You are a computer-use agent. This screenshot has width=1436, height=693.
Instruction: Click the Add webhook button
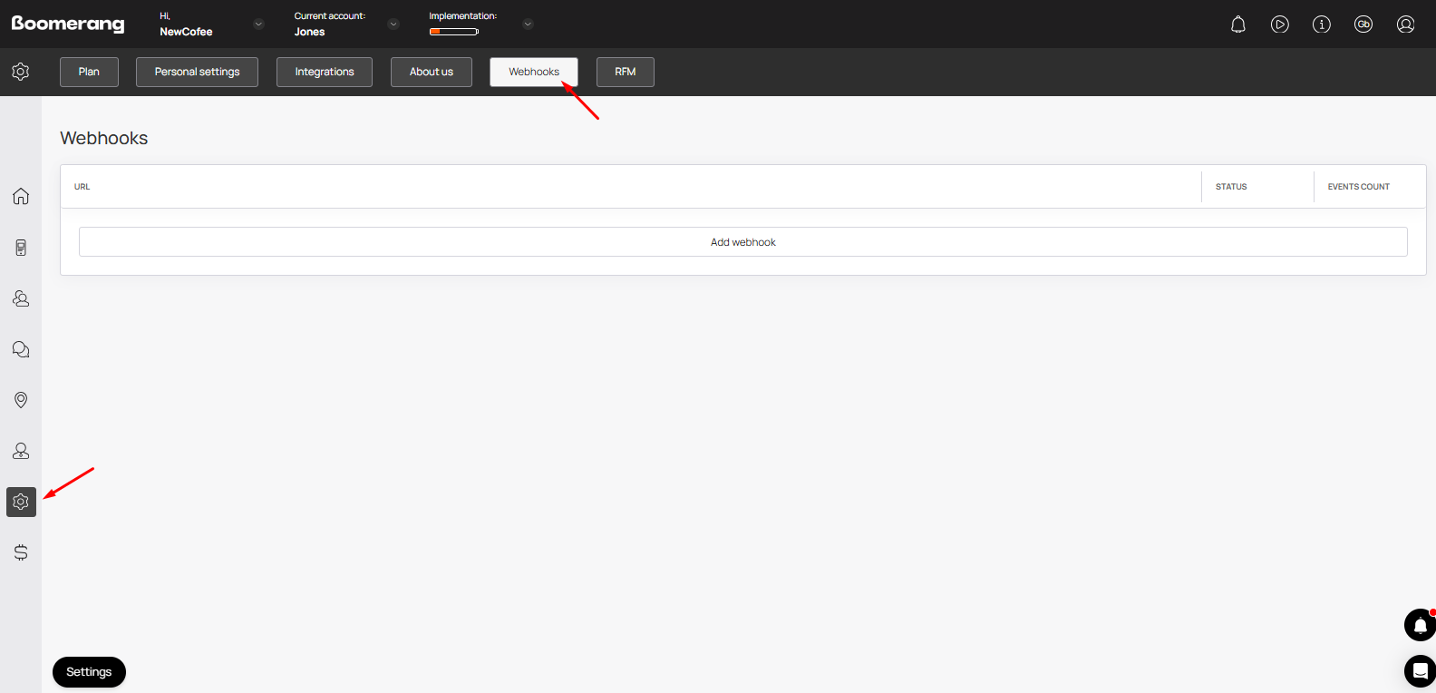[742, 242]
